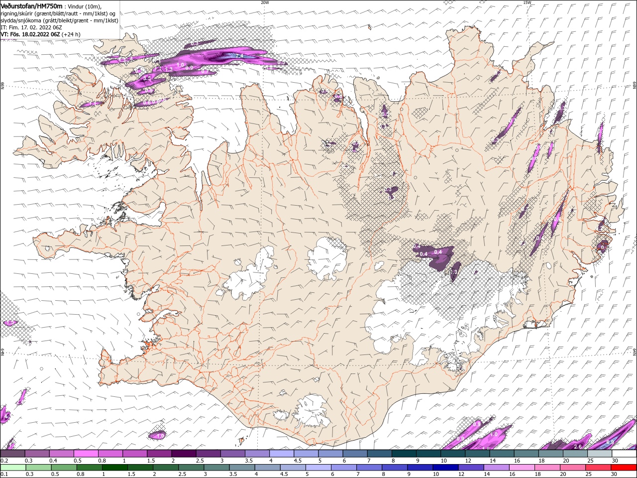This screenshot has height=478, width=637.
Task: Pick the dark green rain swatch labeled 1
Action: coord(115,468)
